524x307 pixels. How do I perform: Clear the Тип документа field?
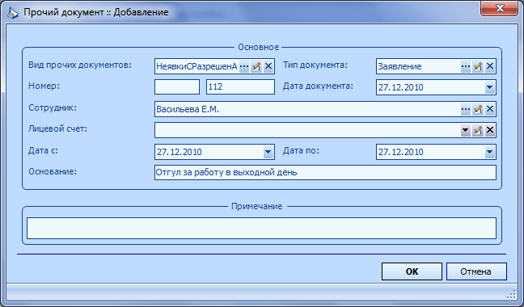click(x=490, y=66)
